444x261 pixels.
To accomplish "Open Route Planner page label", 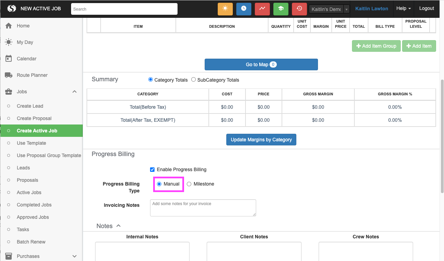I will point(32,75).
